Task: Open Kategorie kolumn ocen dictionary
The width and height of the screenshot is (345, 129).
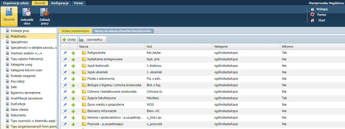Action: 26,70
